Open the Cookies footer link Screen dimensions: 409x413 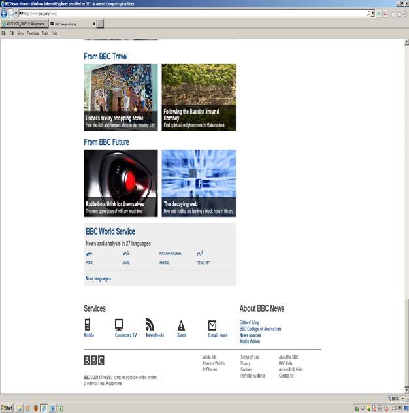(x=246, y=369)
